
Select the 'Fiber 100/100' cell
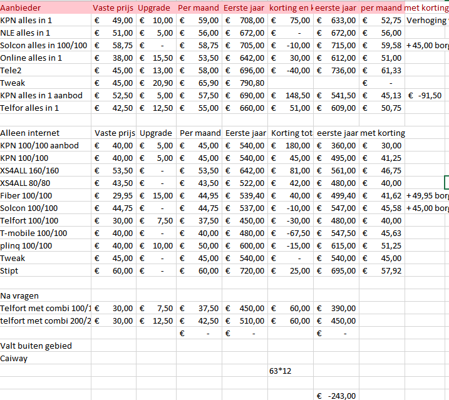point(46,195)
